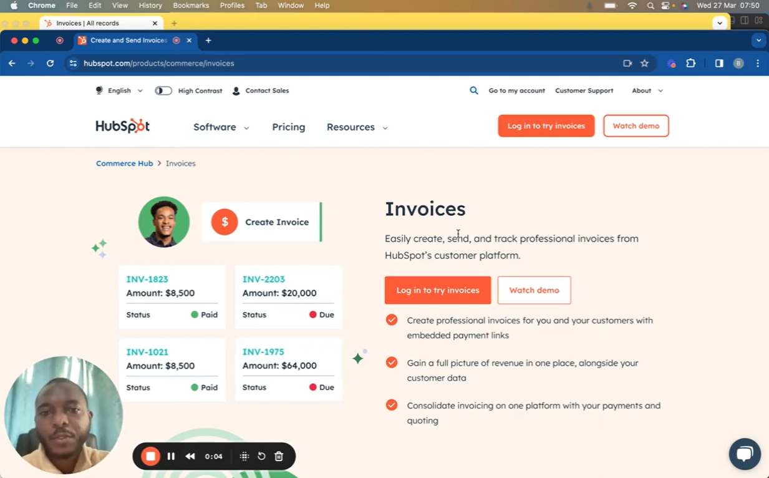Expand the Resources menu
The image size is (769, 478).
357,127
